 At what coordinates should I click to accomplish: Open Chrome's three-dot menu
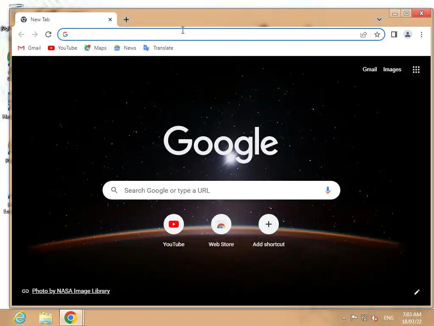pyautogui.click(x=421, y=34)
